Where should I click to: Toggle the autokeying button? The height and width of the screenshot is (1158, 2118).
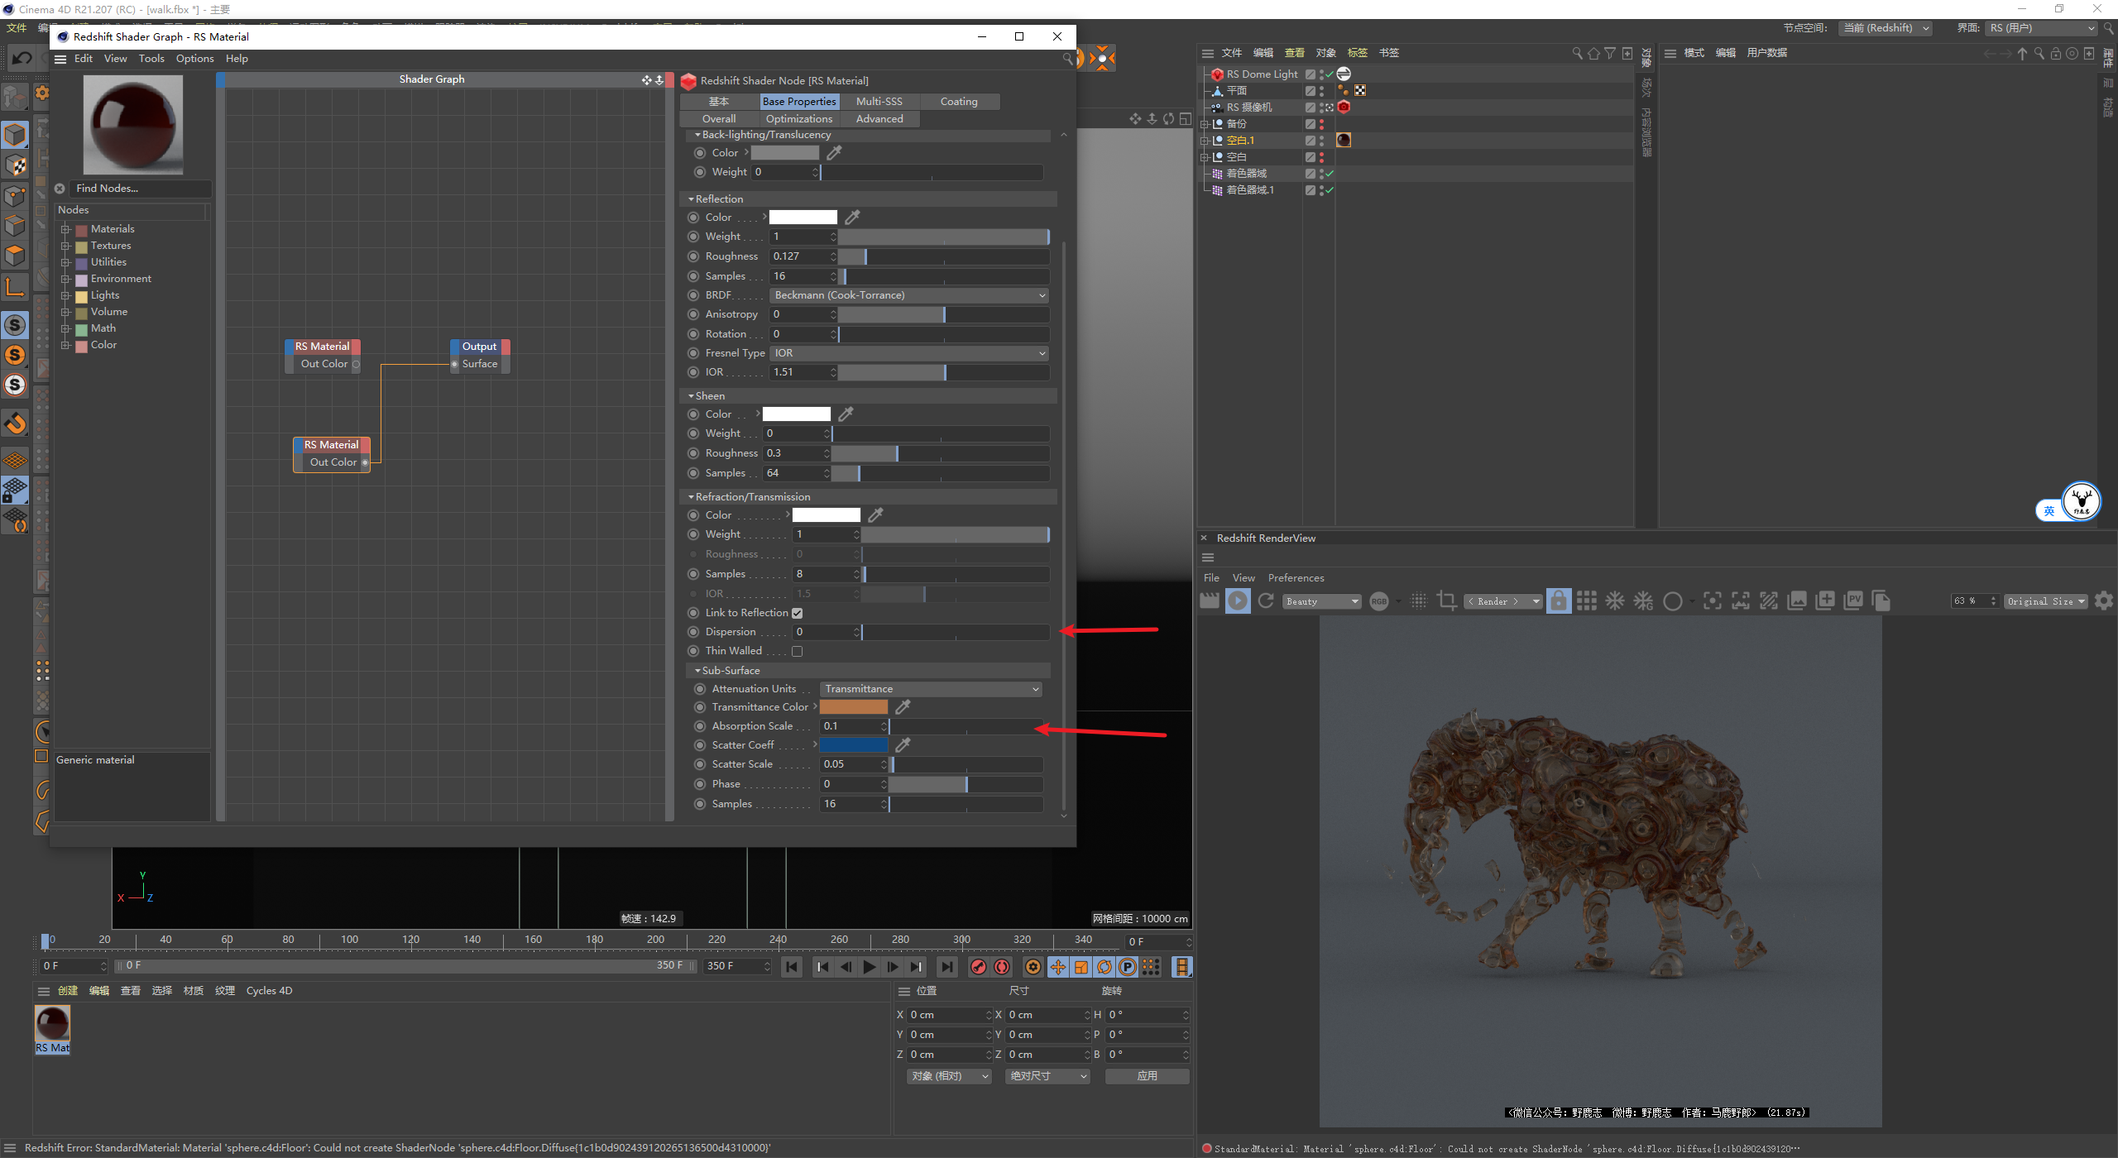tap(1002, 967)
